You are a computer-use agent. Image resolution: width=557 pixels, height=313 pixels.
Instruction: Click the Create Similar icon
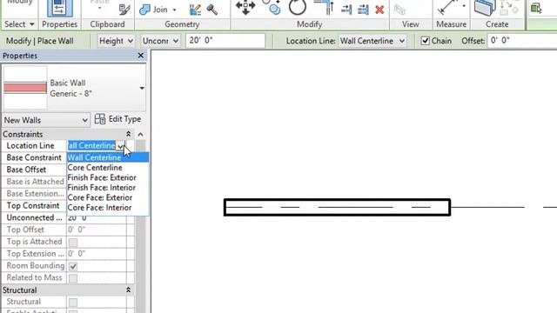point(485,8)
